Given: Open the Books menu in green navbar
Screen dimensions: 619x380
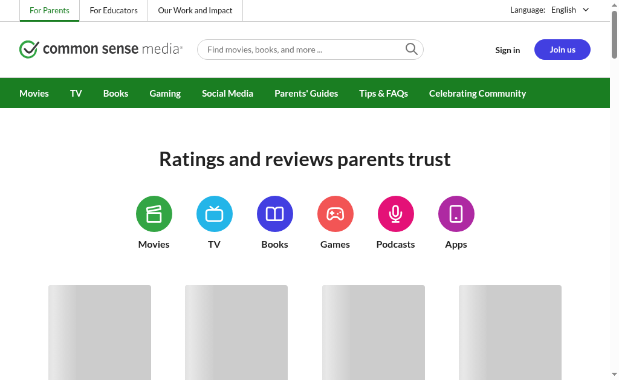Looking at the screenshot, I should (115, 94).
